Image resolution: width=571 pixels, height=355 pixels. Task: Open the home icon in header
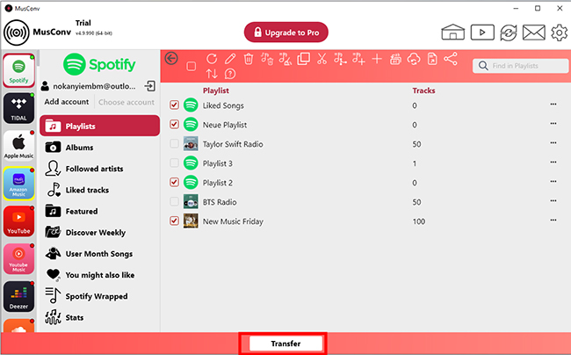(452, 33)
